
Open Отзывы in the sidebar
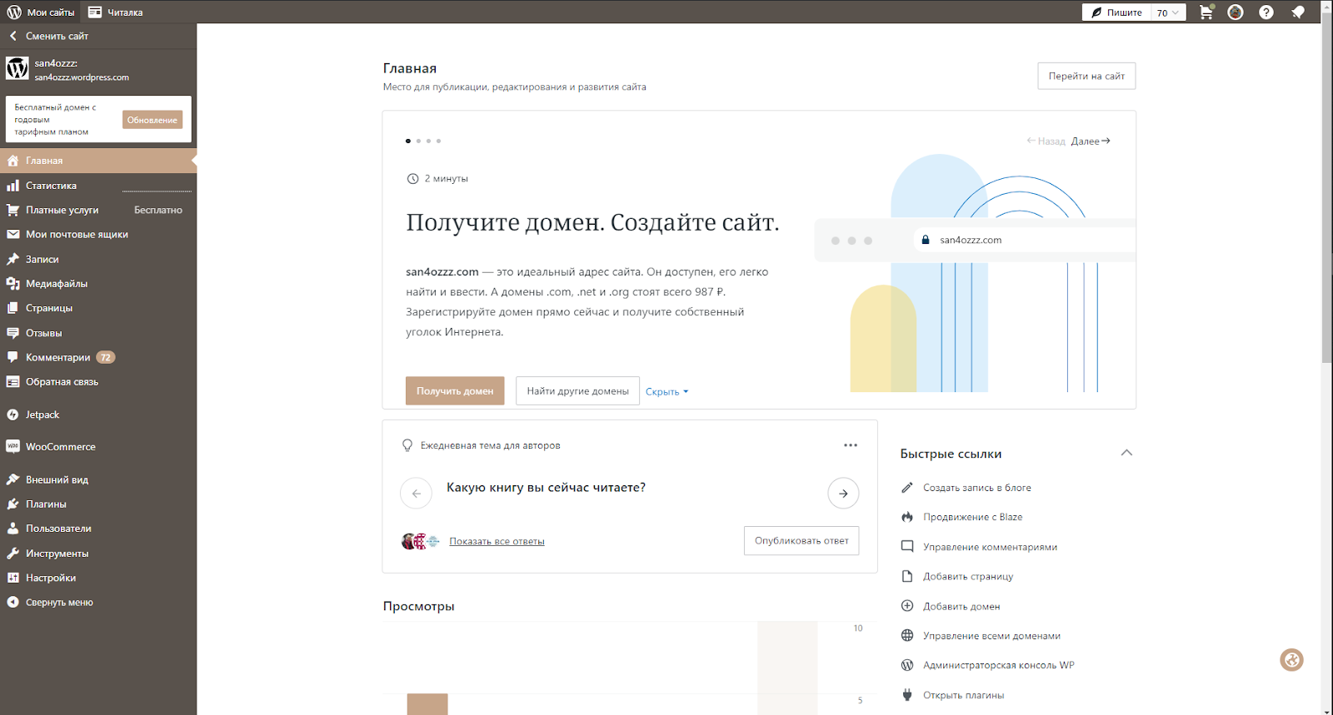coord(98,333)
